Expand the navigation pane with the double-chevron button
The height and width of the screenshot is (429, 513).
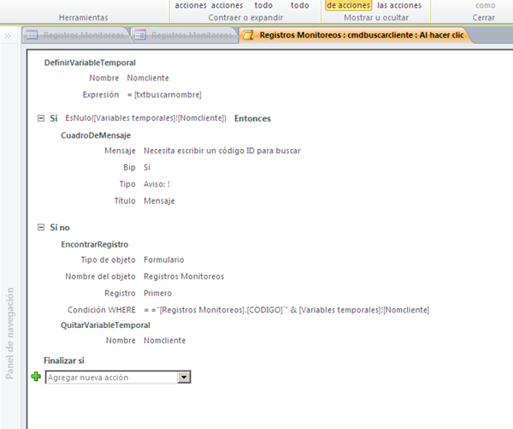click(x=8, y=36)
